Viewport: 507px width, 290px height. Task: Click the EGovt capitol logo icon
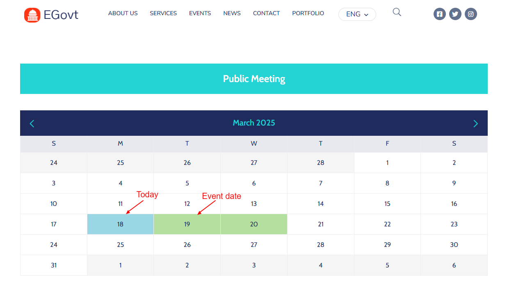click(x=32, y=15)
